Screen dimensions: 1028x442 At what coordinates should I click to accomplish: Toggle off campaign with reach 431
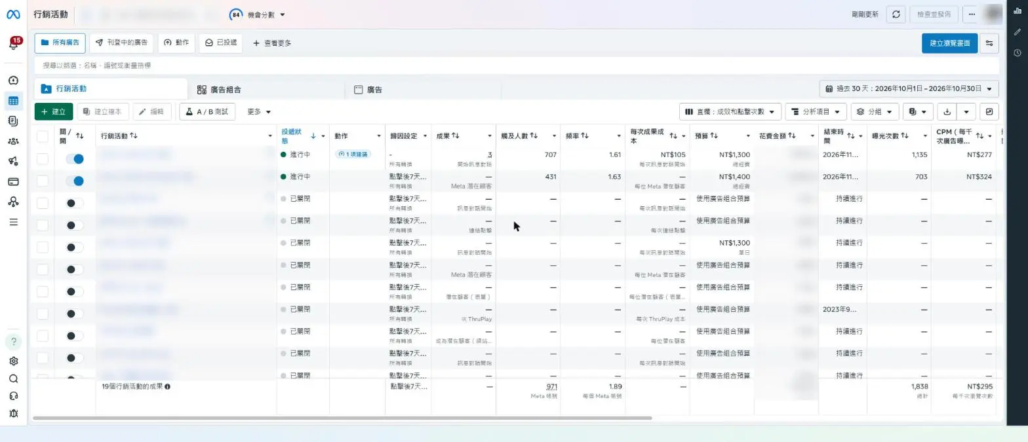click(x=75, y=181)
